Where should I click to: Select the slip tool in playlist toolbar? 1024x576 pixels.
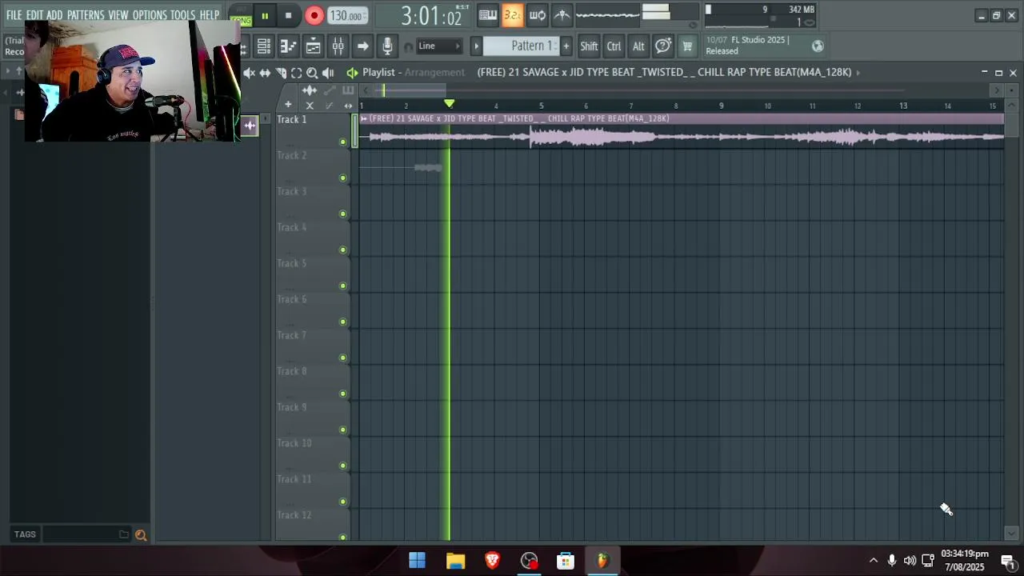[x=265, y=73]
